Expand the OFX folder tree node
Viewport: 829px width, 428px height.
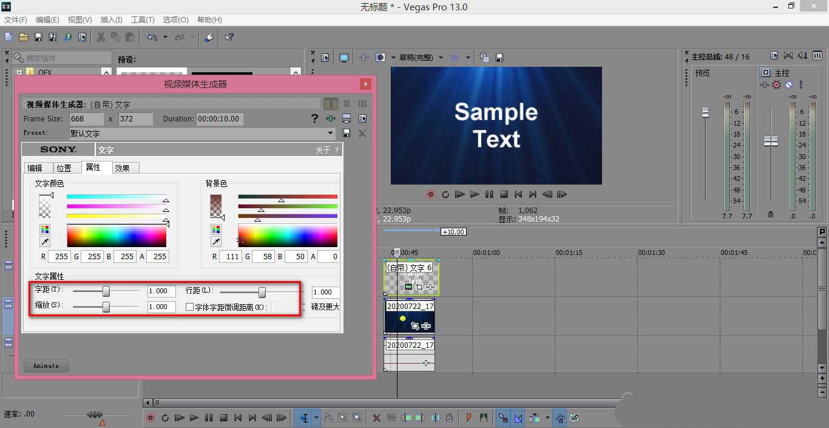point(19,73)
